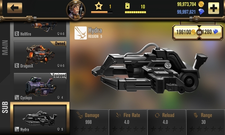Tap the Hydra weapon type icon
Image resolution: width=225 pixels, height=135 pixels.
[x=81, y=33]
